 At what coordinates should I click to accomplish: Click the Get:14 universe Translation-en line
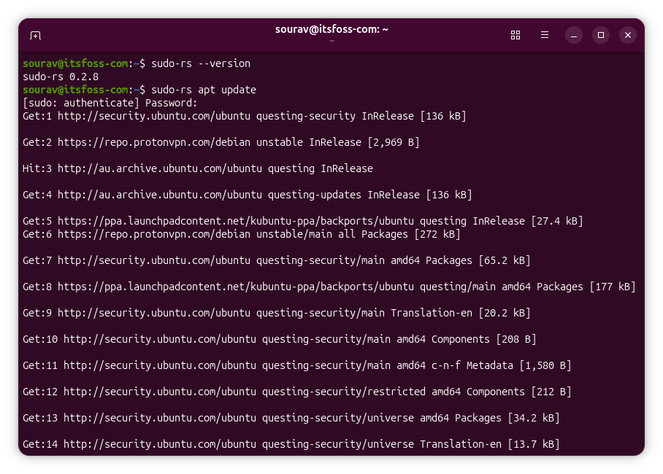pyautogui.click(x=291, y=444)
